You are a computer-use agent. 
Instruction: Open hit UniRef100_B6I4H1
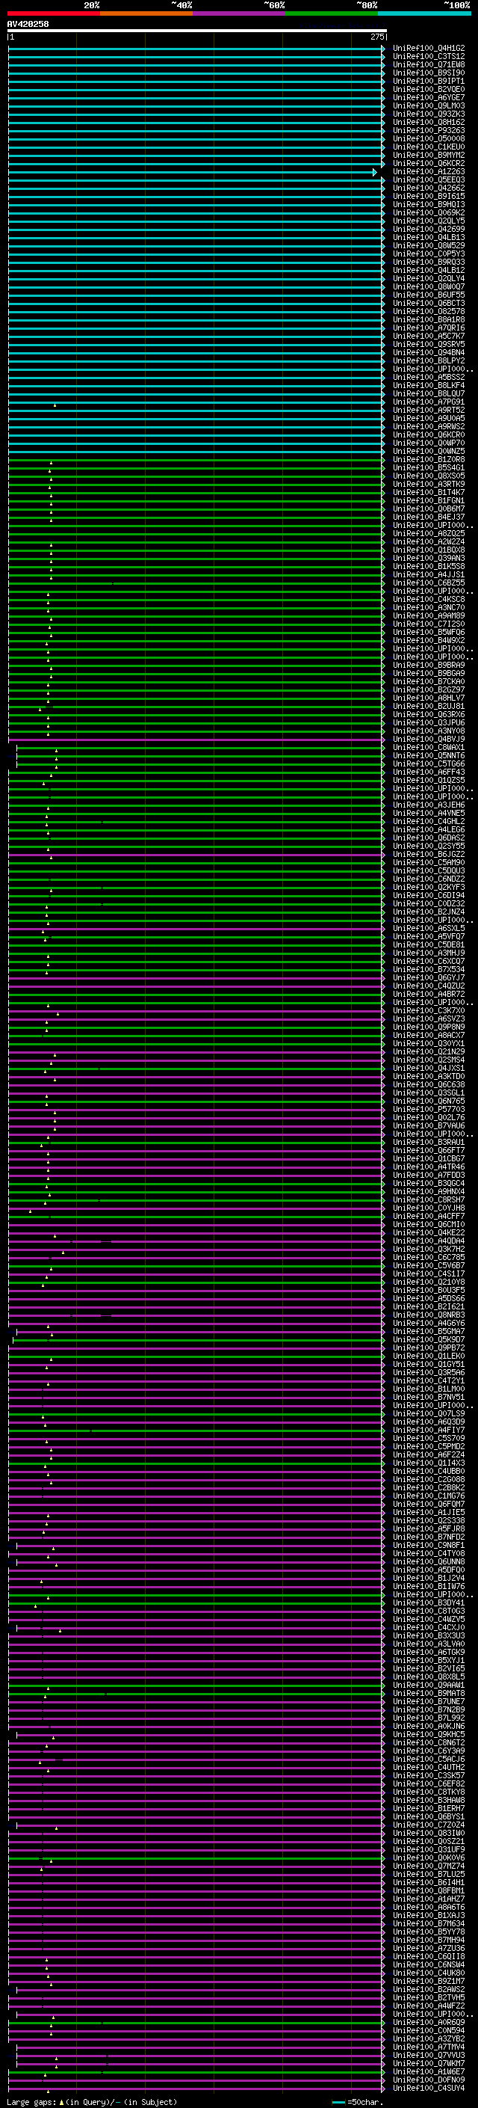(x=429, y=1883)
